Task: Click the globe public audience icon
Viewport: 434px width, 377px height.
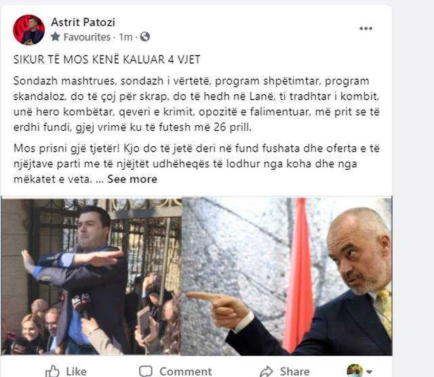Action: click(144, 37)
